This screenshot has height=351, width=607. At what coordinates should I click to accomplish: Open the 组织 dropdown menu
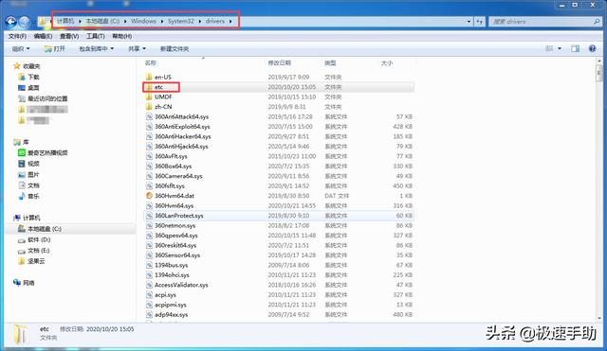[21, 48]
